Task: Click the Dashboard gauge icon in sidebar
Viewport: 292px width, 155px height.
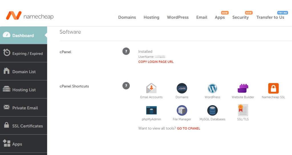Action: [7, 35]
